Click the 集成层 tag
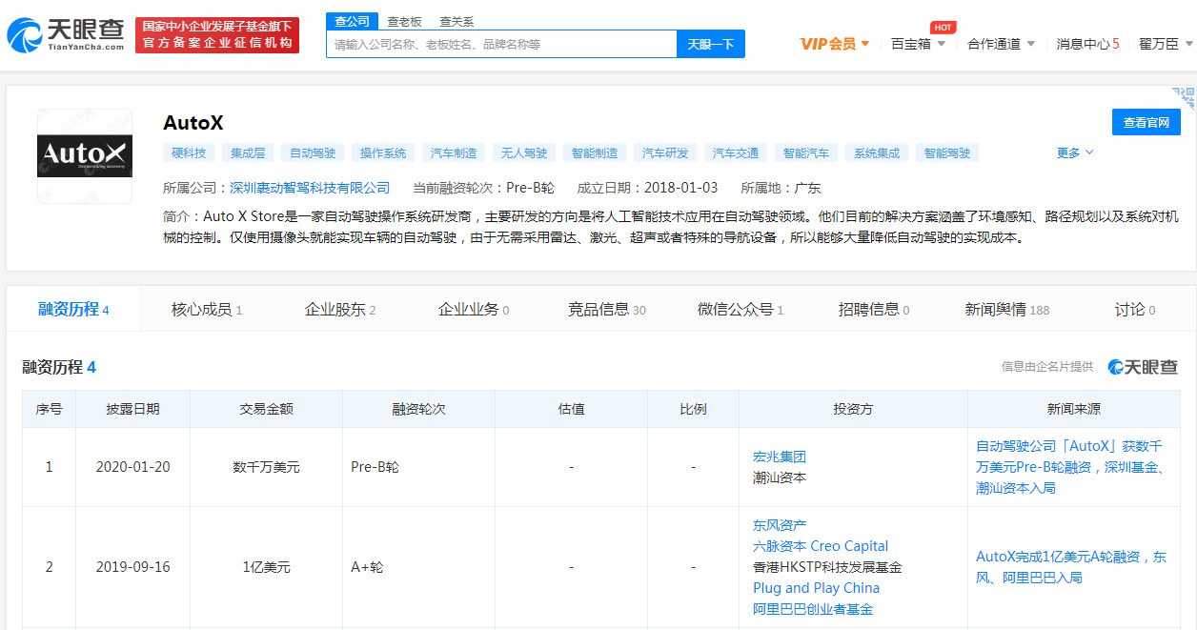The width and height of the screenshot is (1197, 630). click(x=248, y=152)
